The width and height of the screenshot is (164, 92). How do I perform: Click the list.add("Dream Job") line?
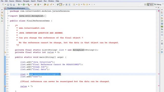34,67
